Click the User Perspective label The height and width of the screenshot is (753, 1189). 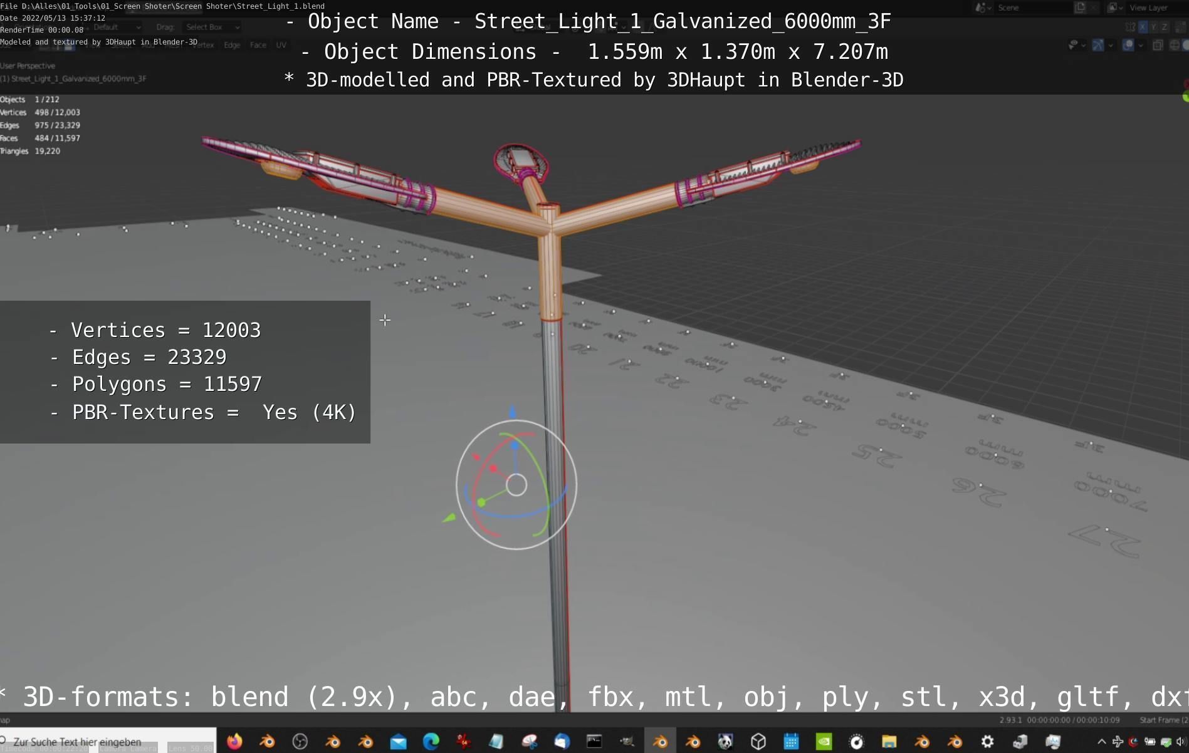click(x=28, y=66)
